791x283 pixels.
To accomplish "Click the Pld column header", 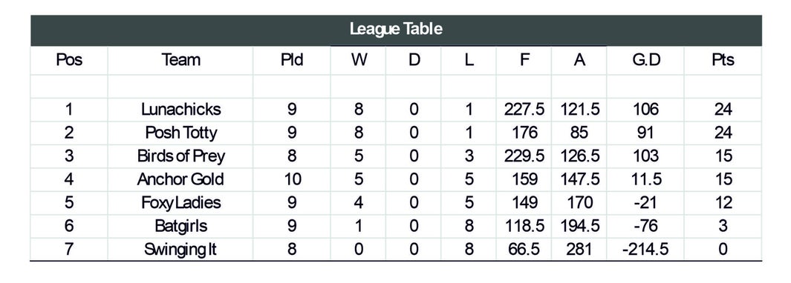I will pos(292,61).
